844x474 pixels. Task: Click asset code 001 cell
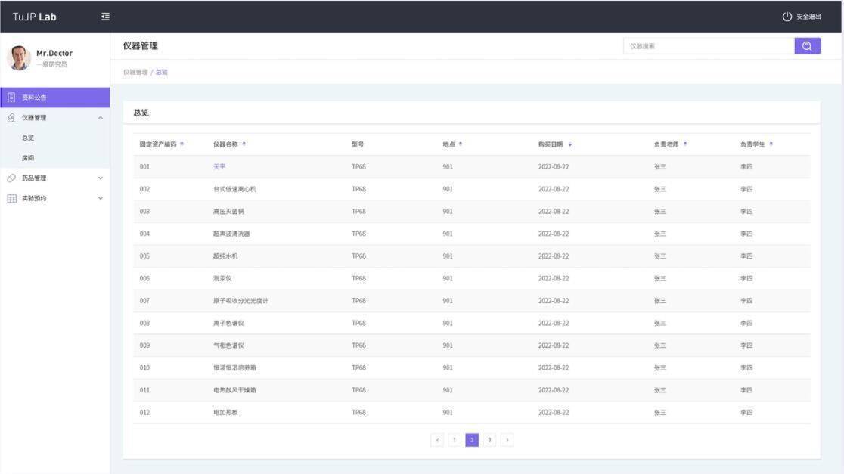(x=144, y=167)
